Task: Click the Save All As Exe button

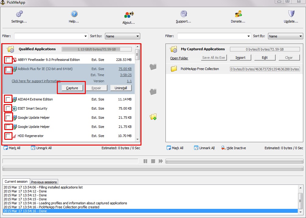Action: pos(214,58)
